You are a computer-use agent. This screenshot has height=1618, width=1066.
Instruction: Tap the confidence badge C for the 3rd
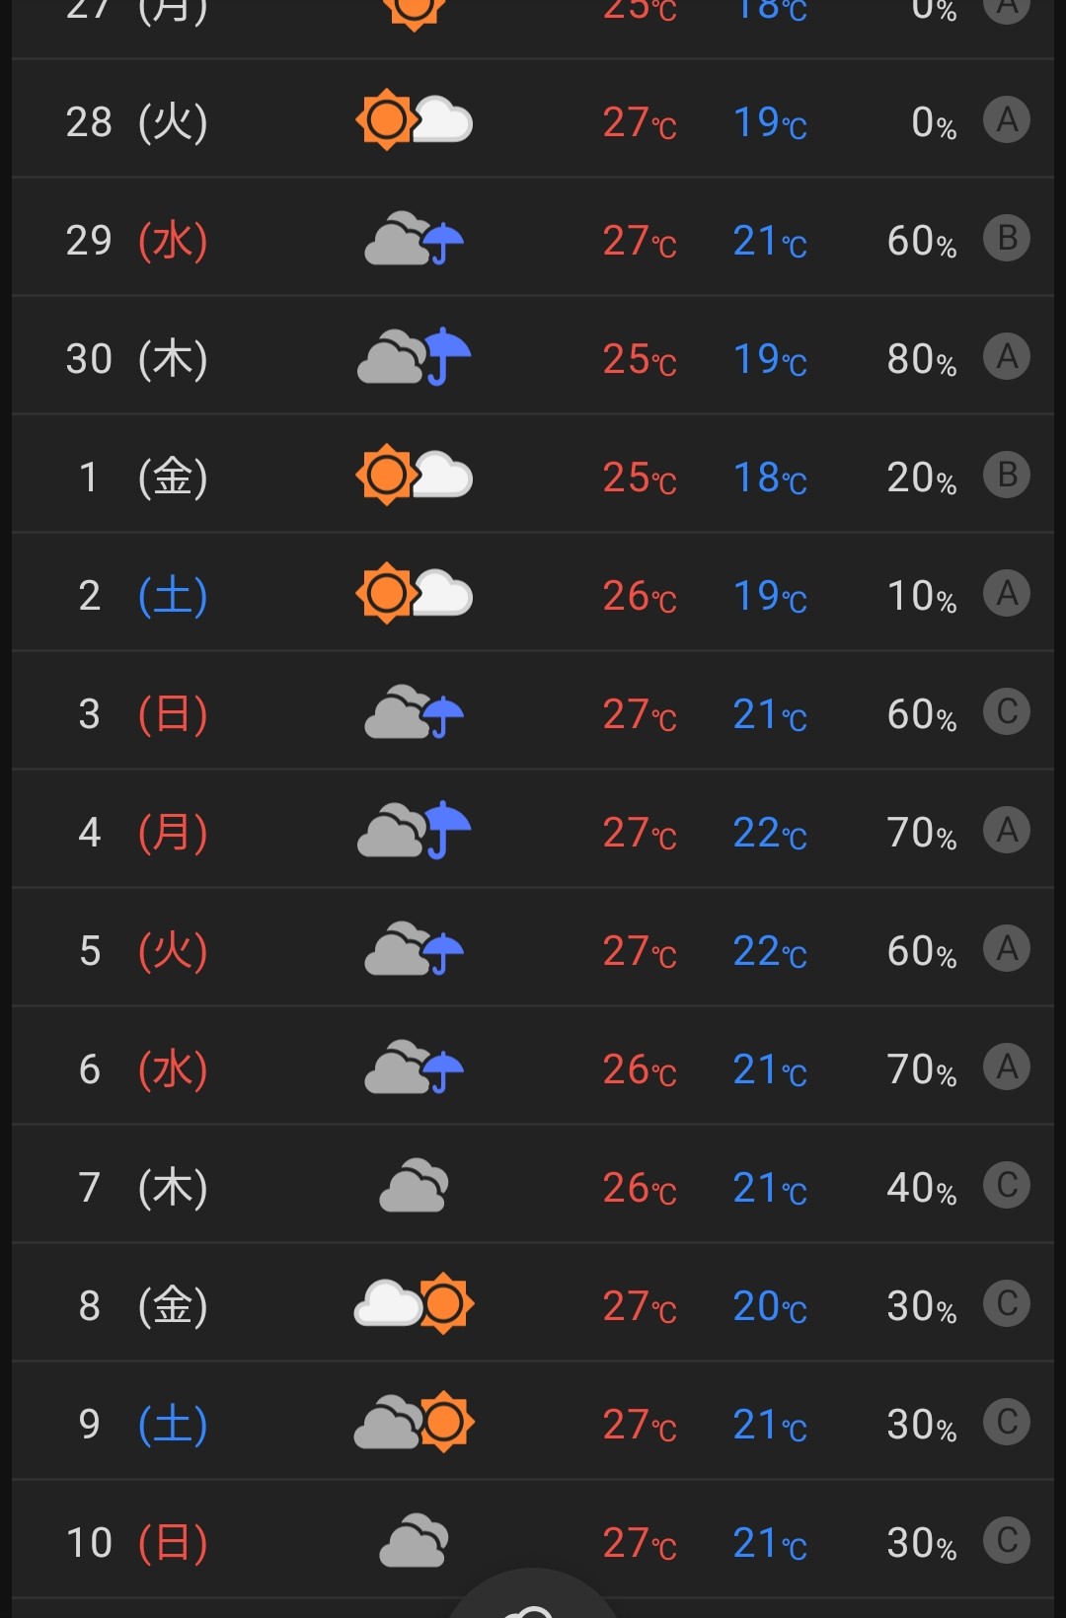[1007, 712]
